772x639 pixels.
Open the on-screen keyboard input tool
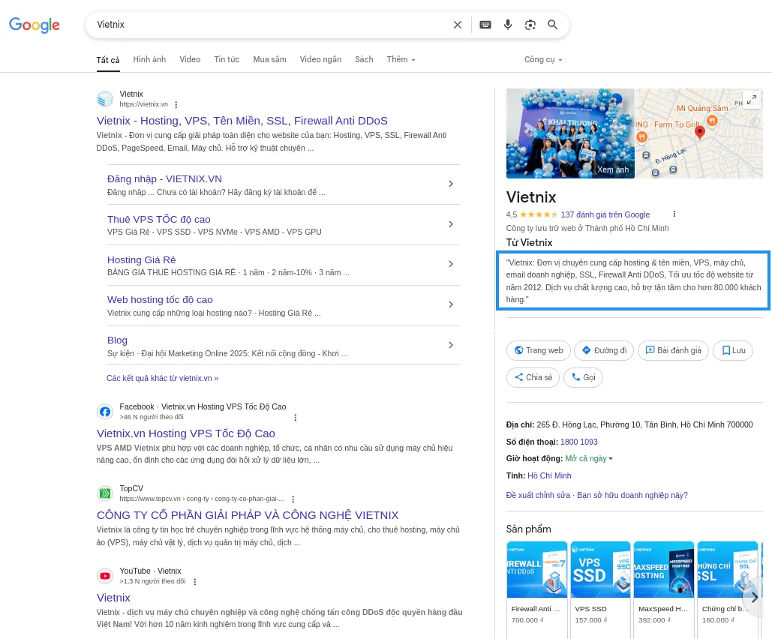point(485,25)
